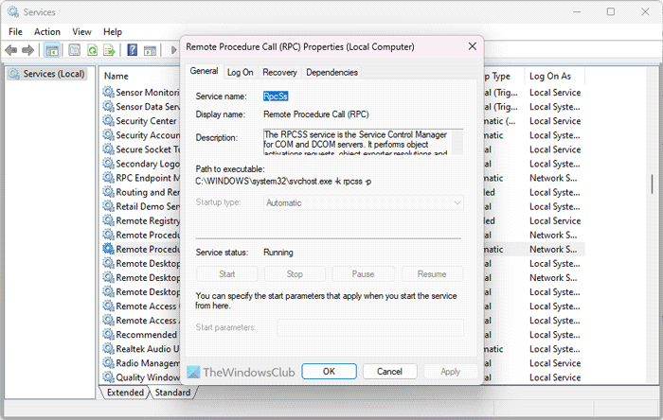This screenshot has width=663, height=420.
Task: Click OK in the RPC Properties dialog
Action: coord(329,372)
